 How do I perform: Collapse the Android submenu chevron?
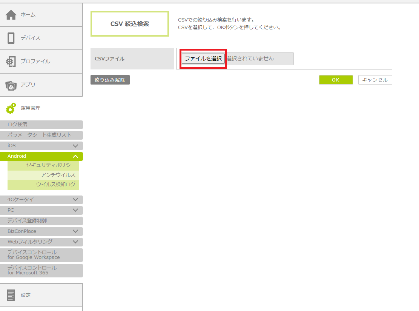75,156
